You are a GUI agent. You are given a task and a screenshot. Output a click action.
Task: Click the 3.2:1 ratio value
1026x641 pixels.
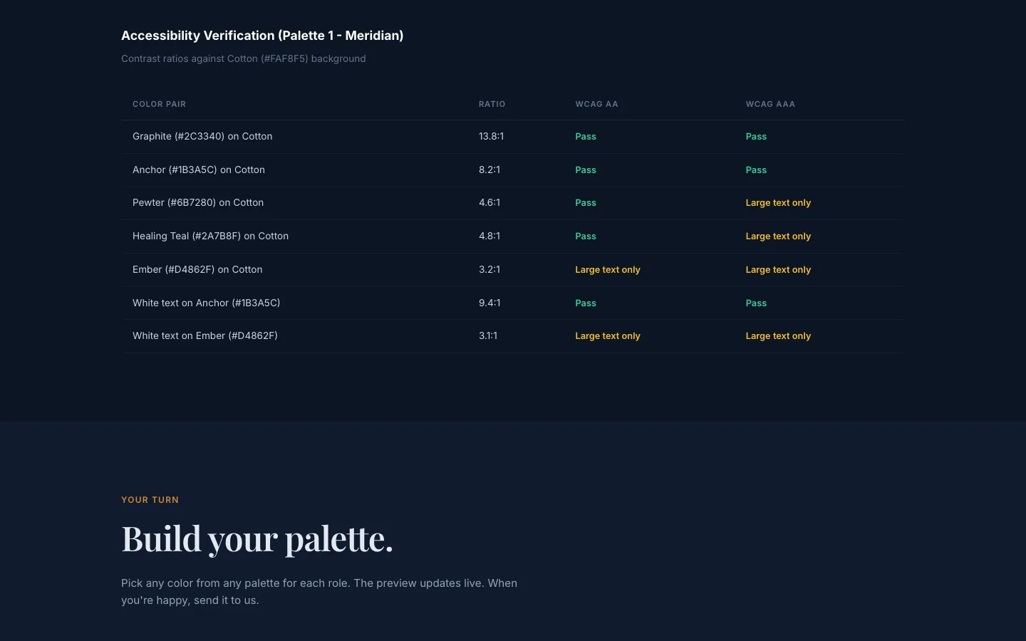(x=489, y=269)
